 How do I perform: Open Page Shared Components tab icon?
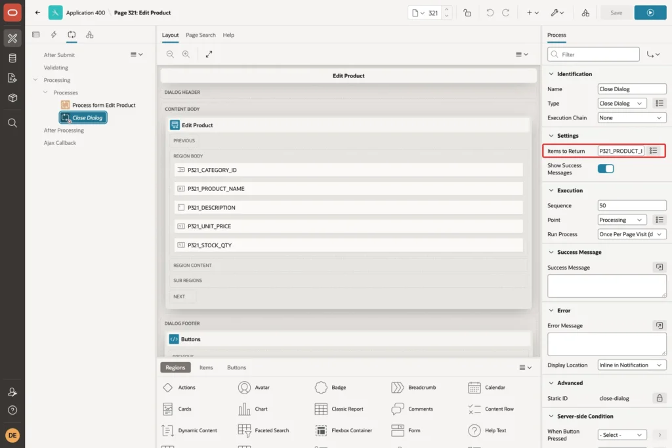click(x=89, y=35)
